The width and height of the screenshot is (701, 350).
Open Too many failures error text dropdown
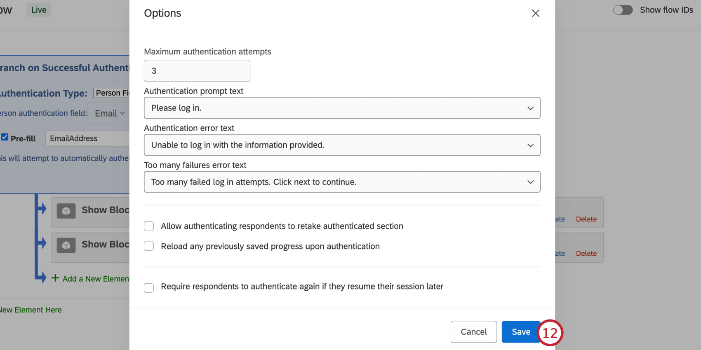click(342, 182)
